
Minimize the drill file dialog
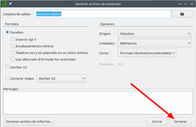click(180, 4)
